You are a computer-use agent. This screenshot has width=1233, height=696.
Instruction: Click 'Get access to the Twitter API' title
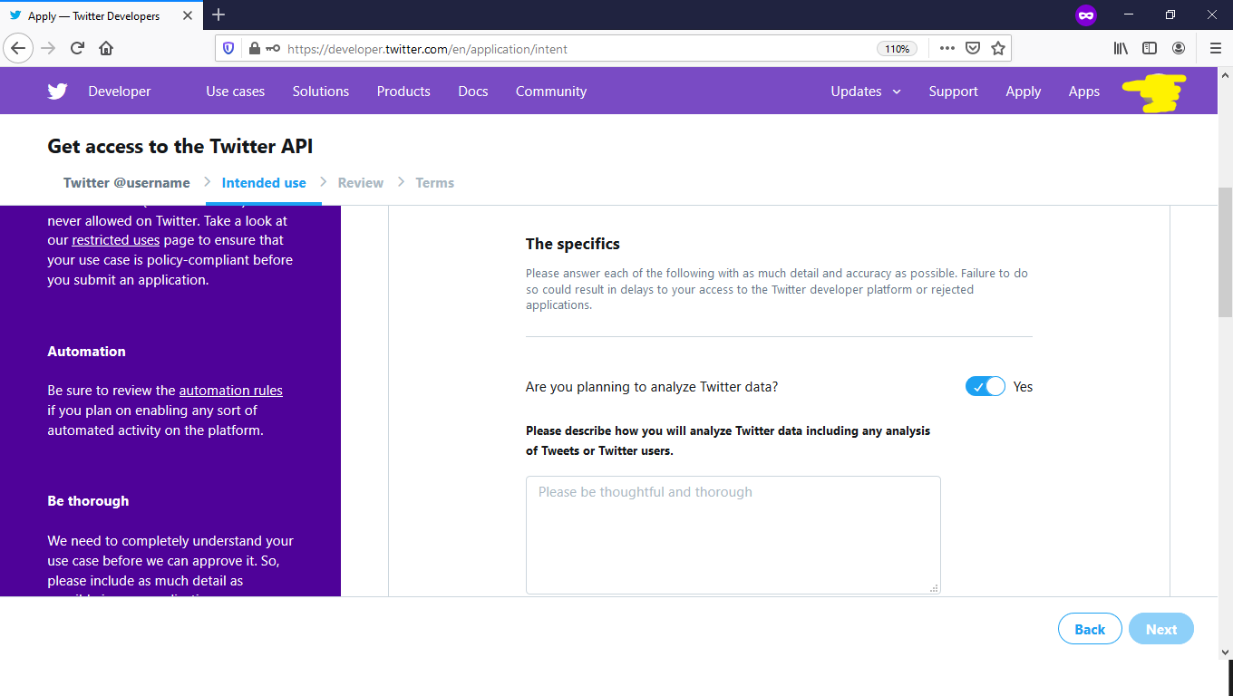(180, 146)
